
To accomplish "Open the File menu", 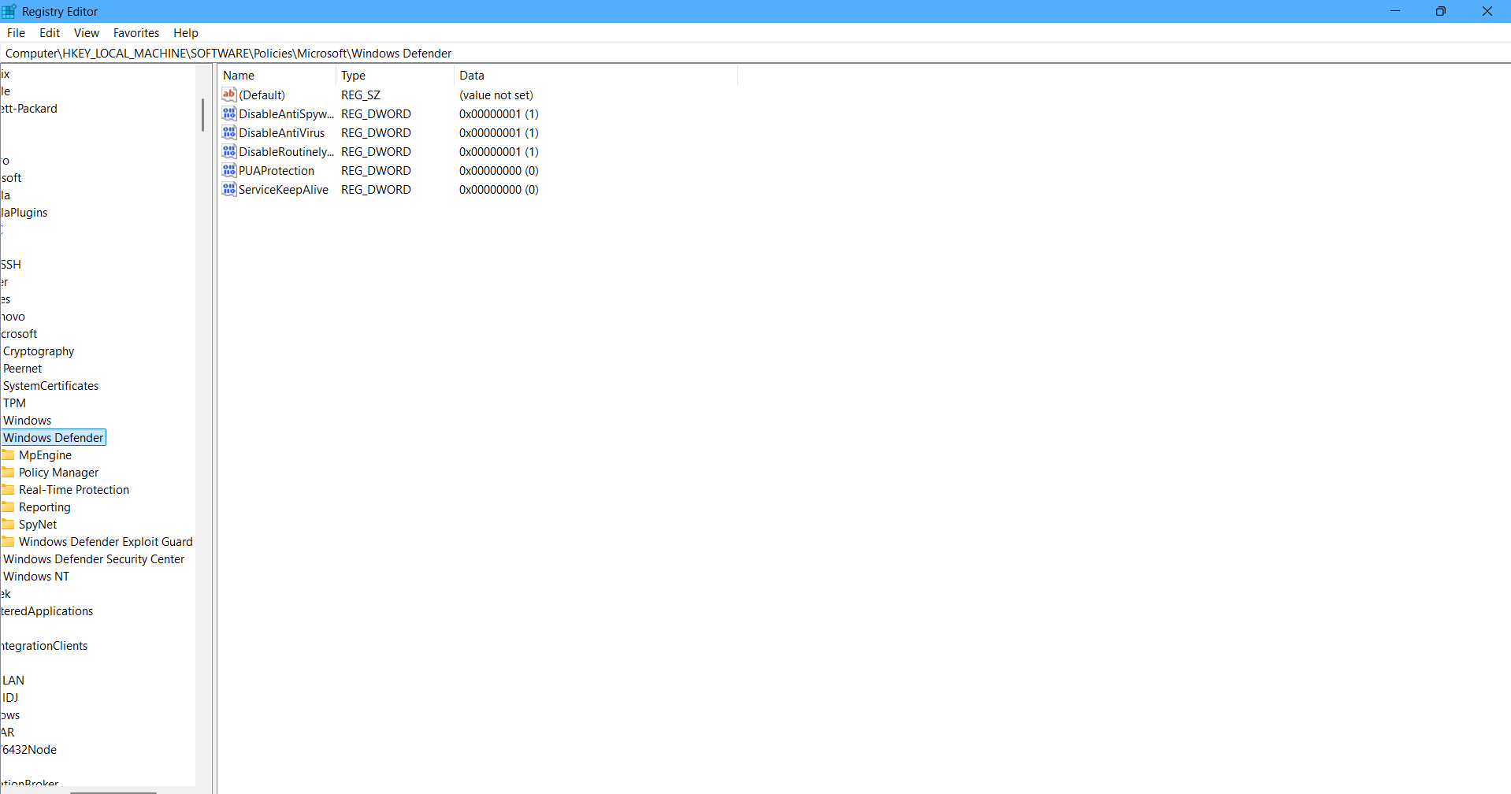I will point(16,33).
